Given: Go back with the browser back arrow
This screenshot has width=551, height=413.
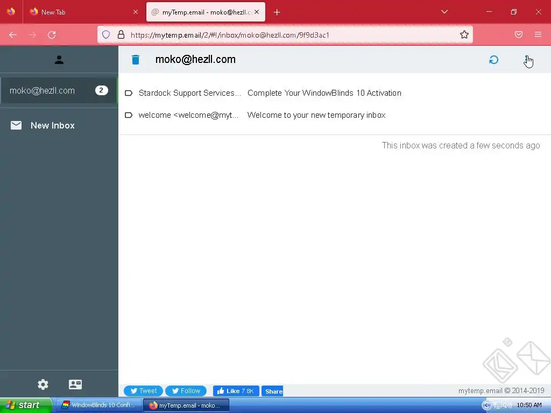Looking at the screenshot, I should tap(13, 35).
